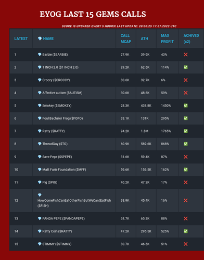Click the green checkmark in the Smokey row

pos(185,106)
